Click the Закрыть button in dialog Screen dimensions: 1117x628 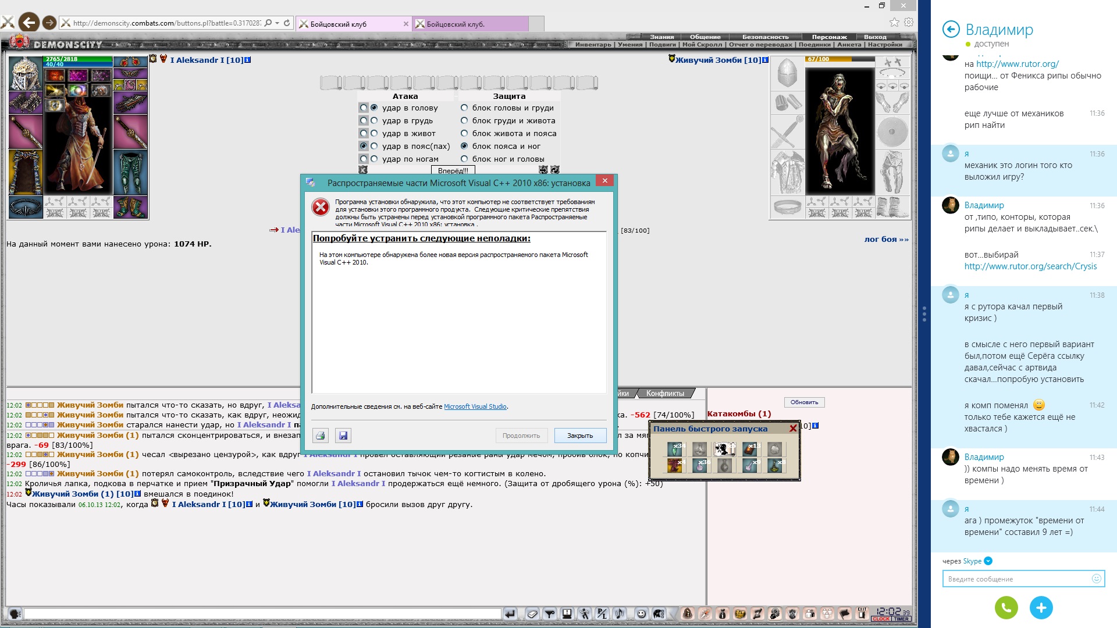tap(580, 436)
